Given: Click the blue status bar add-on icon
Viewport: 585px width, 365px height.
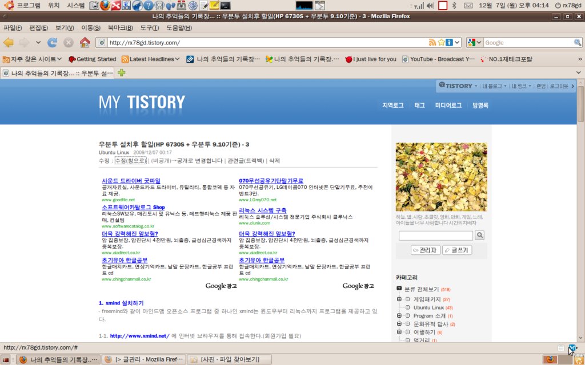Looking at the screenshot, I should pos(572,348).
